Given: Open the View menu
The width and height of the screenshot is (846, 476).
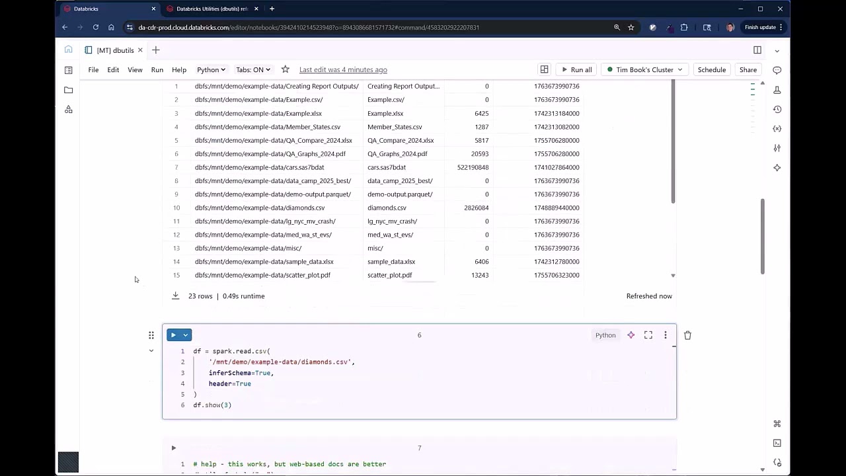Looking at the screenshot, I should pos(135,69).
